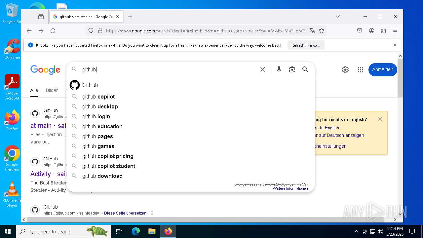Choose suggestion github download
The height and width of the screenshot is (238, 423).
tap(191, 176)
